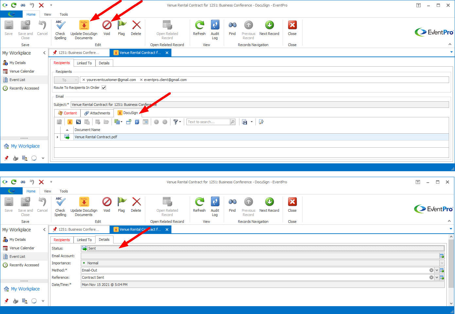
Task: Open the save layout dropdown arrow in grid toolbar
Action: (x=252, y=122)
